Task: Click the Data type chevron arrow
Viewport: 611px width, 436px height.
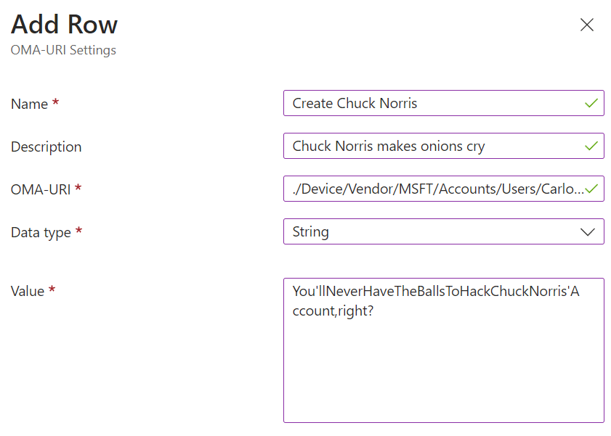Action: (x=588, y=232)
